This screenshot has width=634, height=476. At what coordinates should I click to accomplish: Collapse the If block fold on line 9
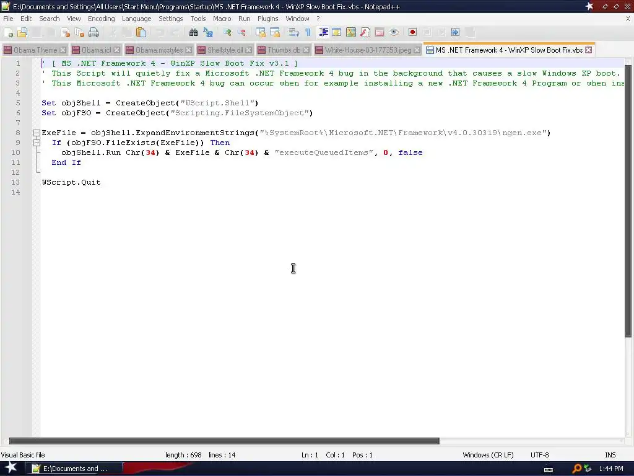pos(37,143)
